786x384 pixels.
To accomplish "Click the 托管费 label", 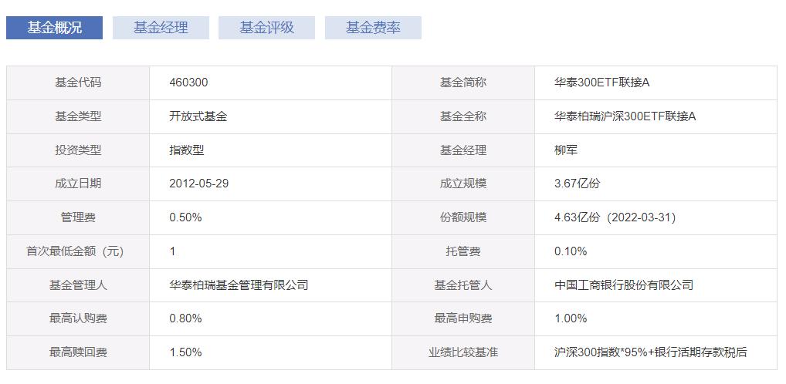I will (463, 251).
